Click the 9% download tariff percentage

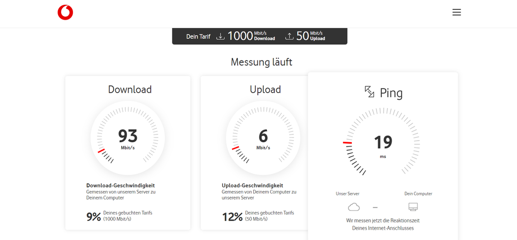94,216
